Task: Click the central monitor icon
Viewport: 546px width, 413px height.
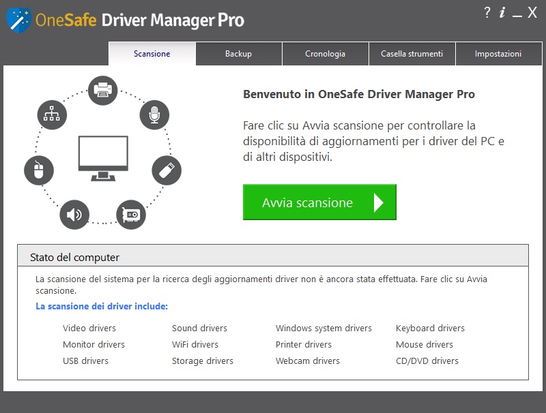Action: pos(103,158)
